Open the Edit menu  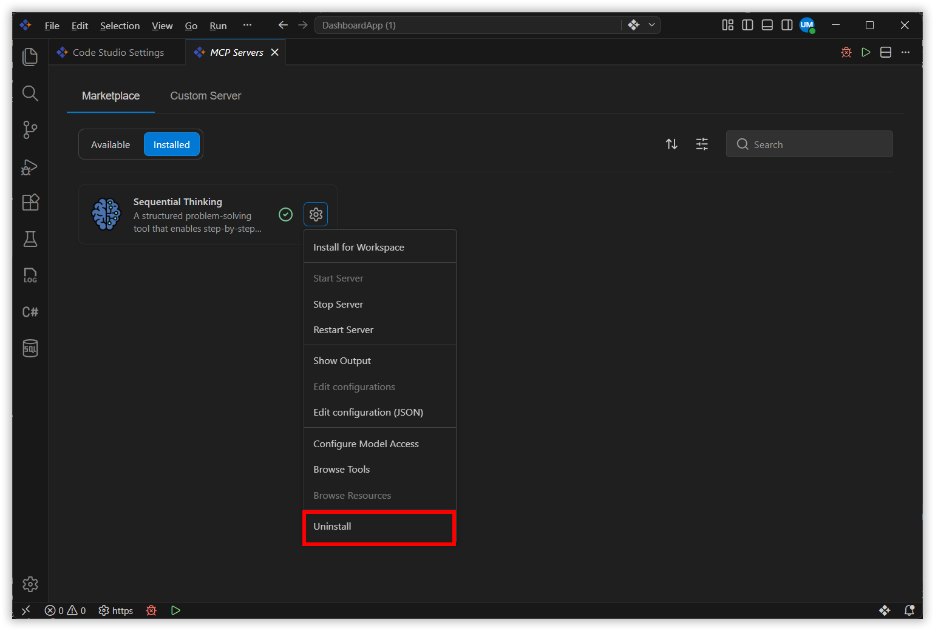[x=80, y=25]
